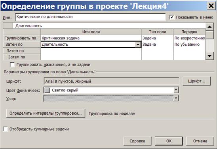The image size is (217, 149).
Task: Confirm with the OK button
Action: coord(169,141)
